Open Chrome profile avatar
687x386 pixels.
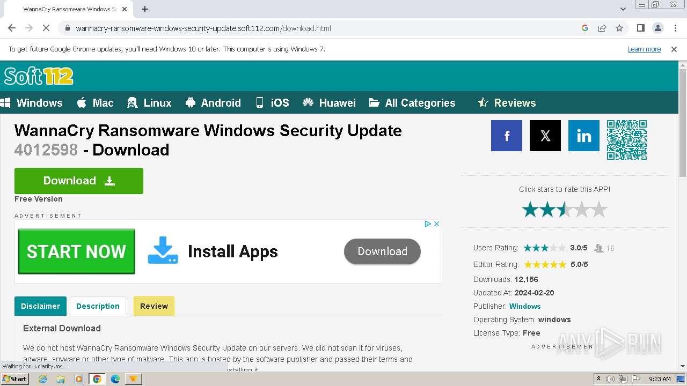(657, 28)
